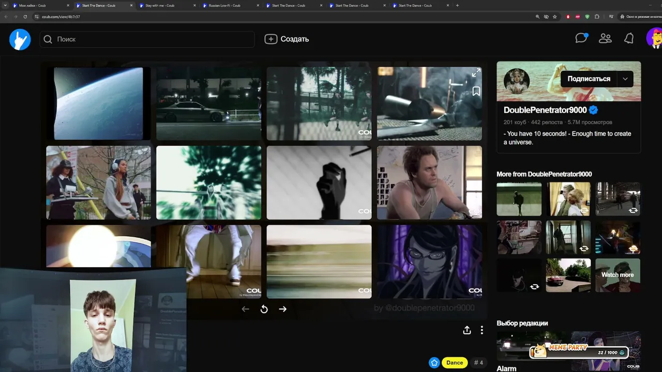
Task: Close the Russian Low-Fi - Coub tab
Action: pos(258,5)
